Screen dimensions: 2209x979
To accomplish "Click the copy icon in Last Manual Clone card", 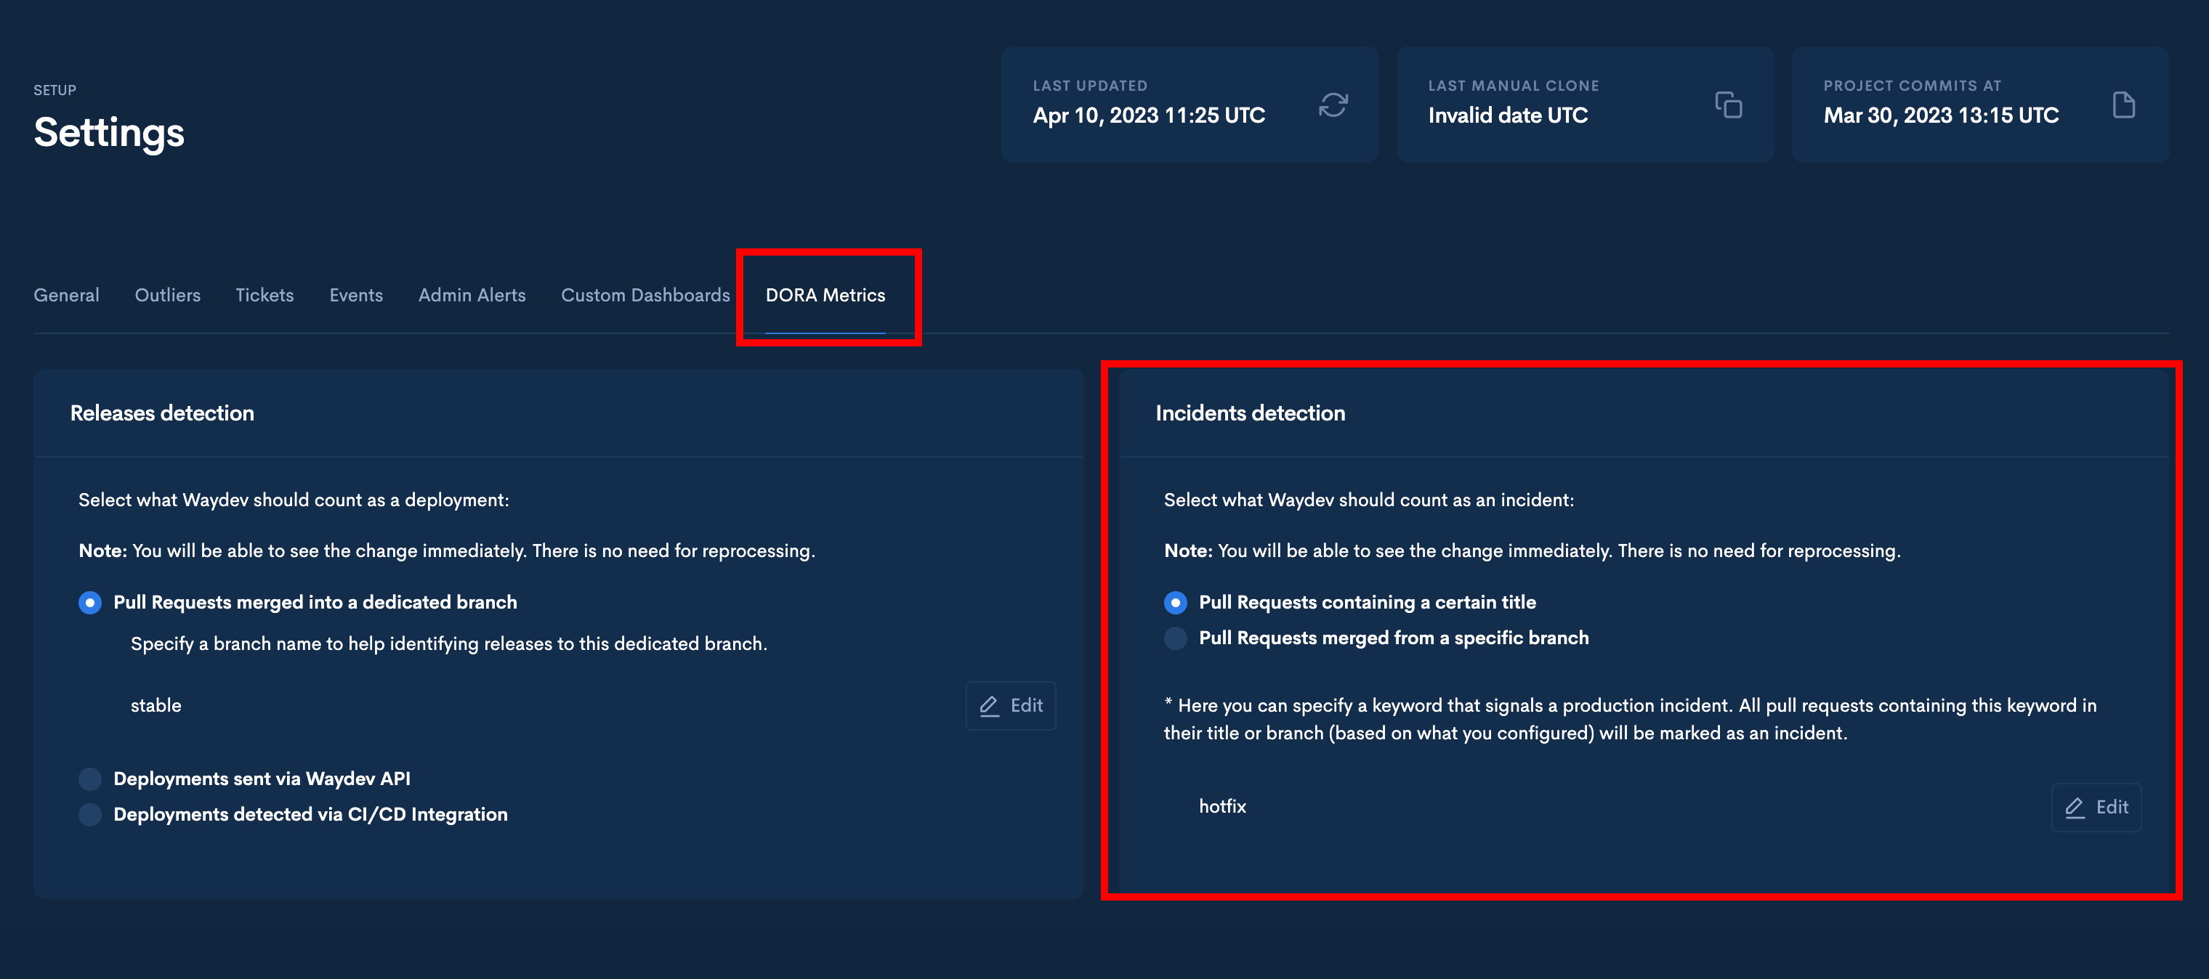I will (x=1728, y=105).
